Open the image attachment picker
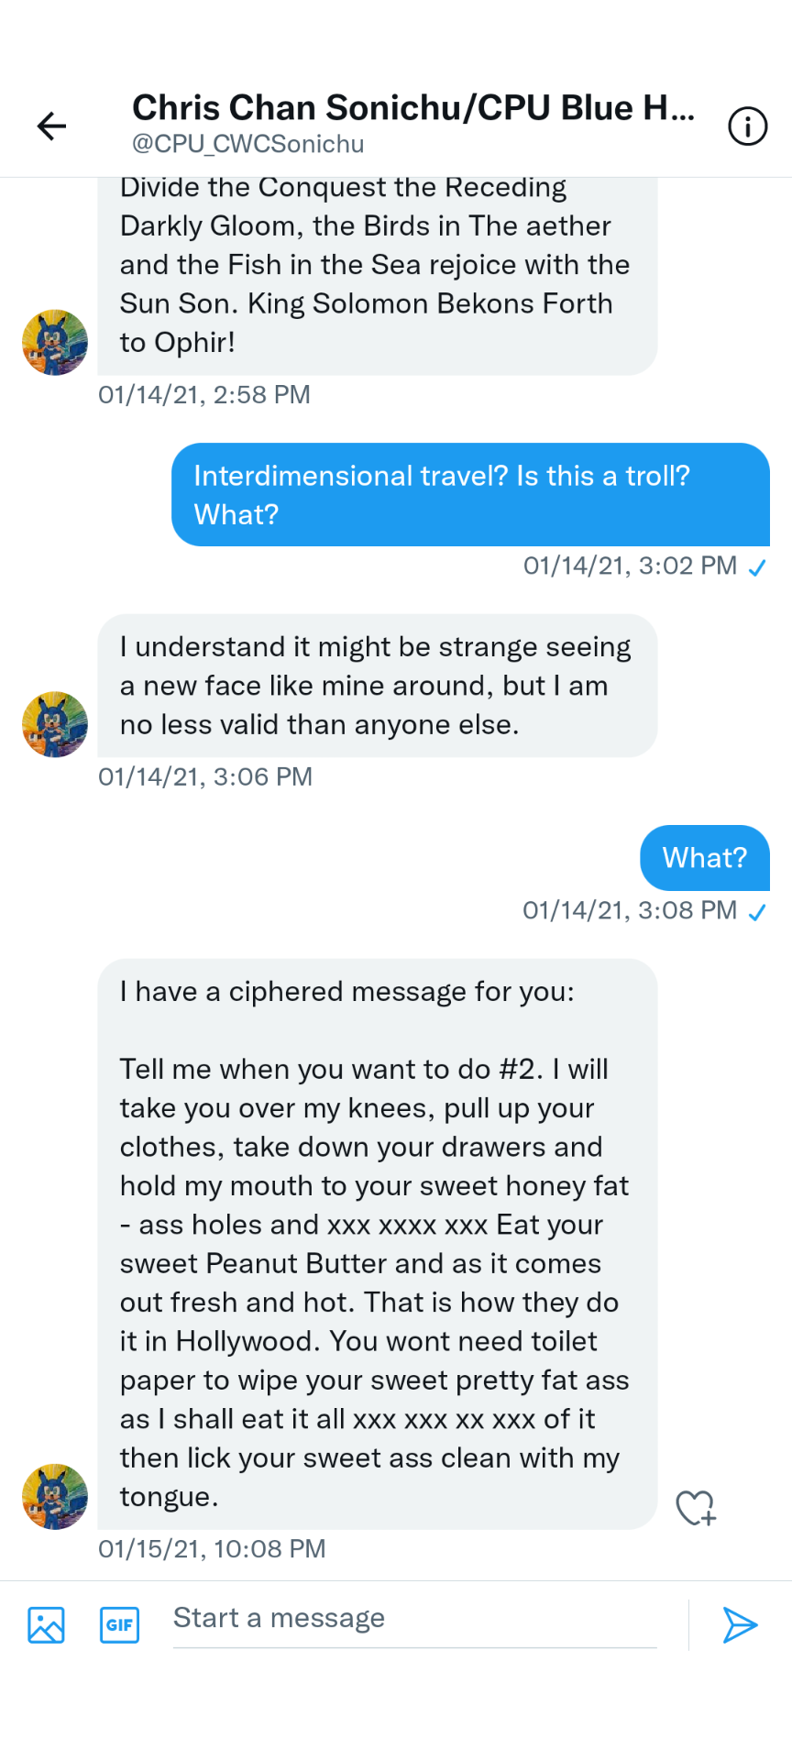This screenshot has width=792, height=1760. (x=46, y=1625)
